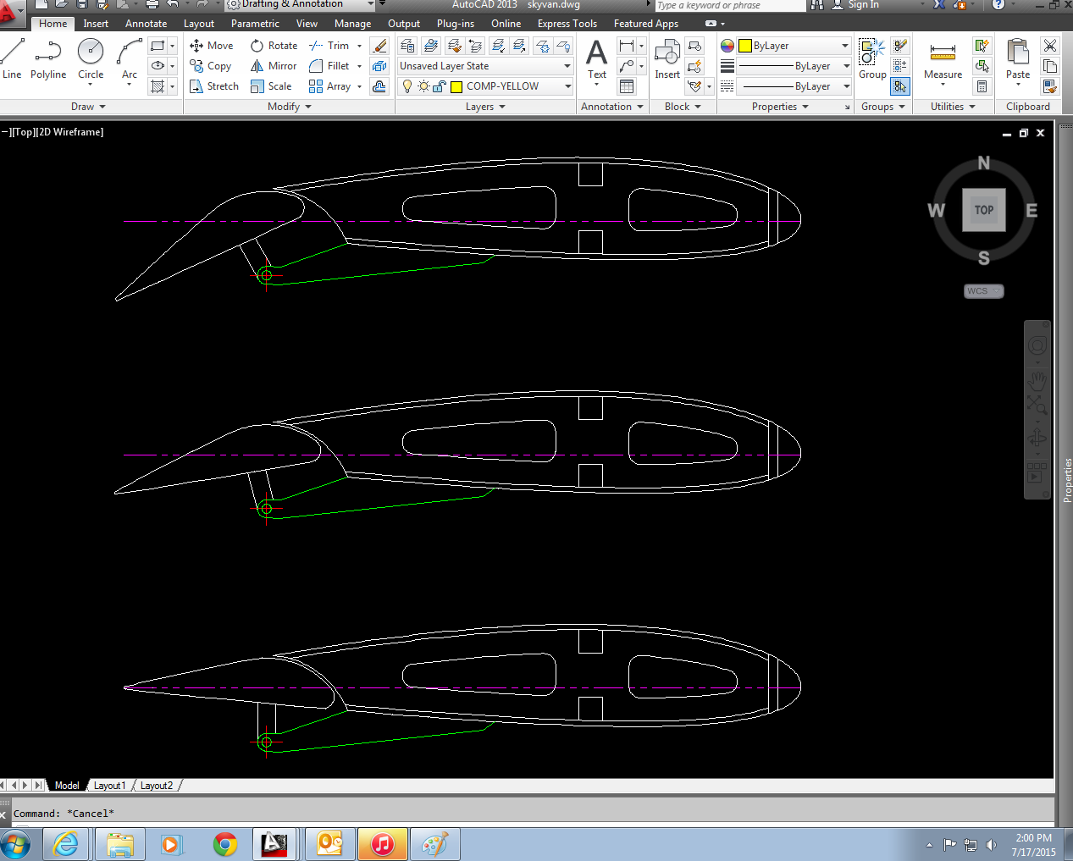Viewport: 1073px width, 861px height.
Task: Open the ByLayer color dropdown
Action: point(794,46)
